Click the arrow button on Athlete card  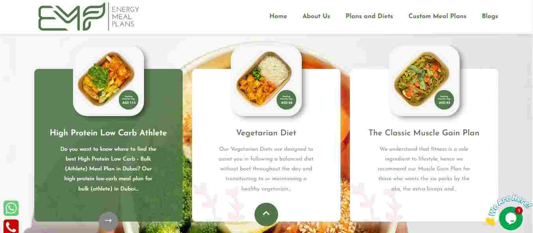(108, 221)
